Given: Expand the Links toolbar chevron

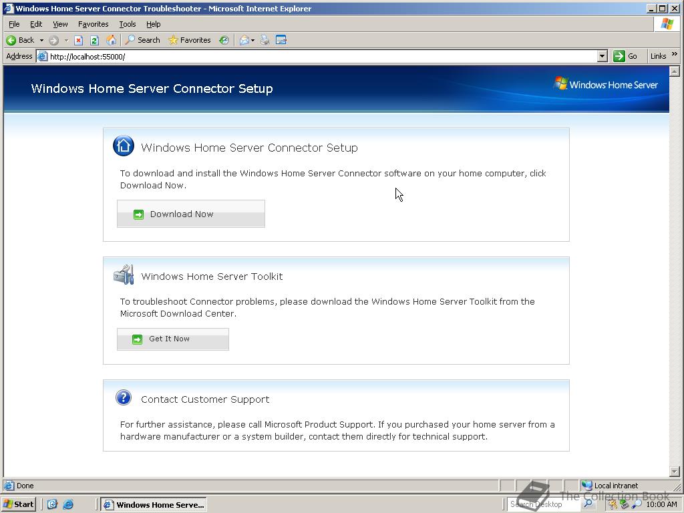Looking at the screenshot, I should [675, 54].
